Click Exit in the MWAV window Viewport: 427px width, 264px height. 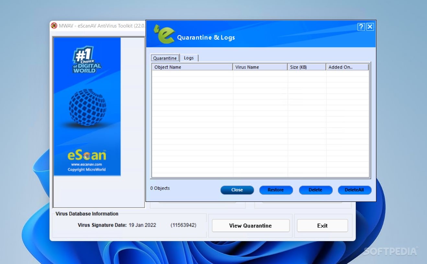(x=322, y=225)
